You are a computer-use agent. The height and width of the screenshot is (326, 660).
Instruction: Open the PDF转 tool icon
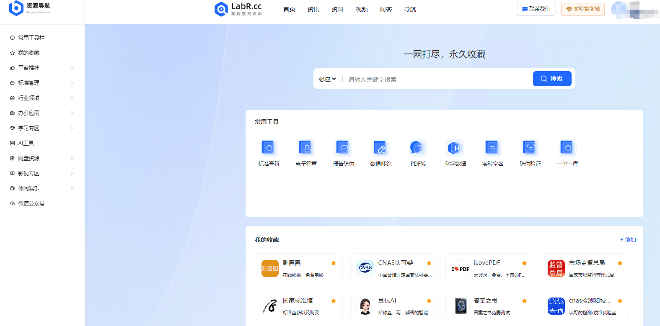[x=418, y=148]
